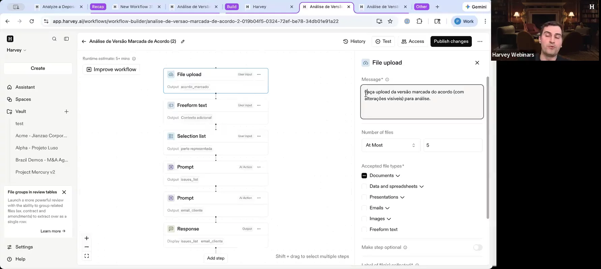Open workflow History
Image resolution: width=601 pixels, height=269 pixels.
354,41
